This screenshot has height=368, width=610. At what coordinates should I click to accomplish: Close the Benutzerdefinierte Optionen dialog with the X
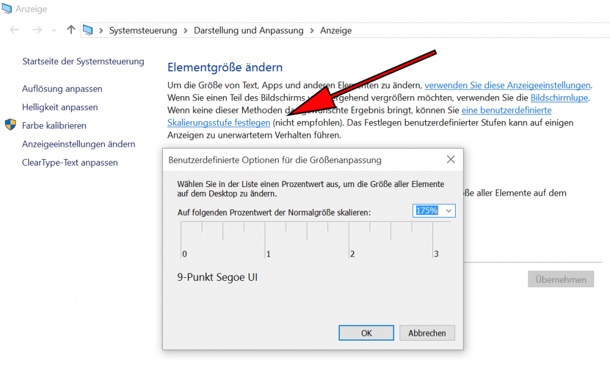pos(451,160)
